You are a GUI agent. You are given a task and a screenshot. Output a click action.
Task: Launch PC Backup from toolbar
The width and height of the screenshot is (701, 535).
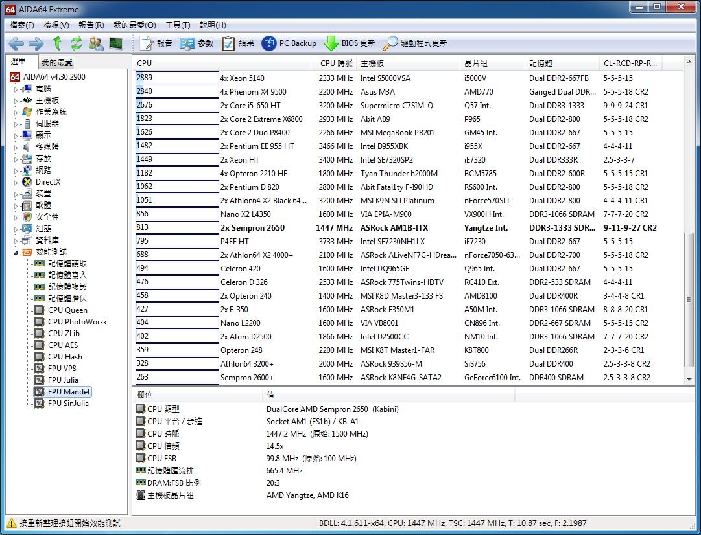(x=289, y=43)
